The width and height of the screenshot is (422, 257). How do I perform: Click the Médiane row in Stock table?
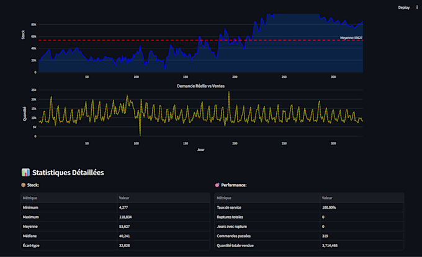(115, 236)
